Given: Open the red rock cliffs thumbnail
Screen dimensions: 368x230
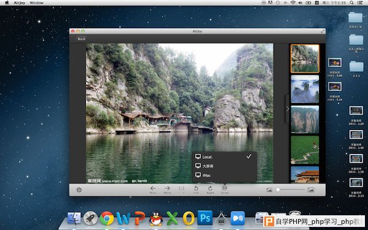Looking at the screenshot, I should [x=305, y=120].
